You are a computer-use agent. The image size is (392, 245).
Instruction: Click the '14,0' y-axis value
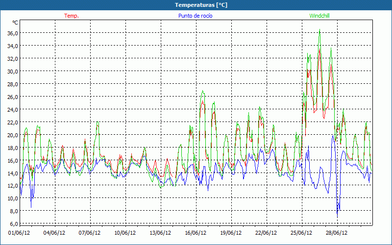tap(13, 173)
